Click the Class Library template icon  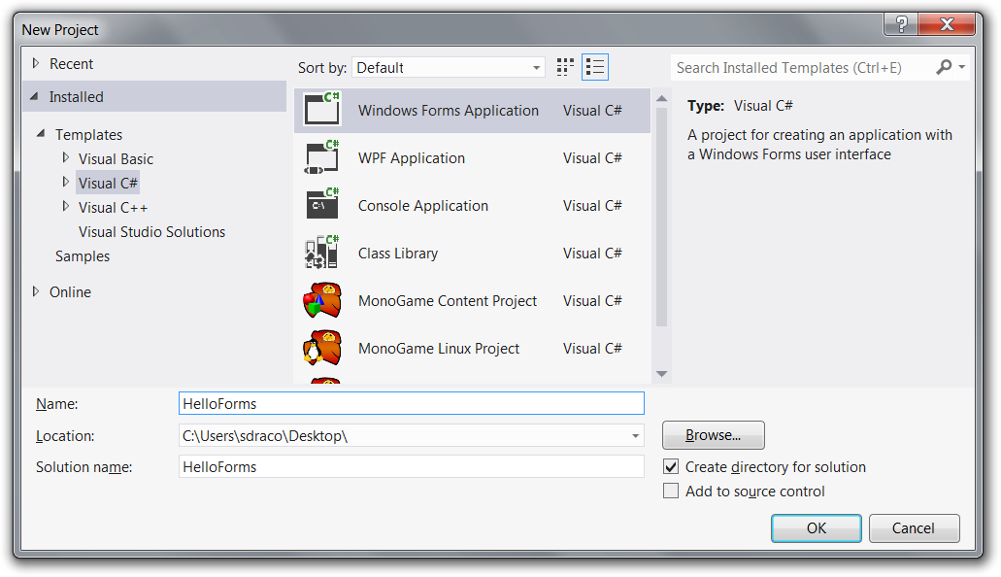(321, 253)
